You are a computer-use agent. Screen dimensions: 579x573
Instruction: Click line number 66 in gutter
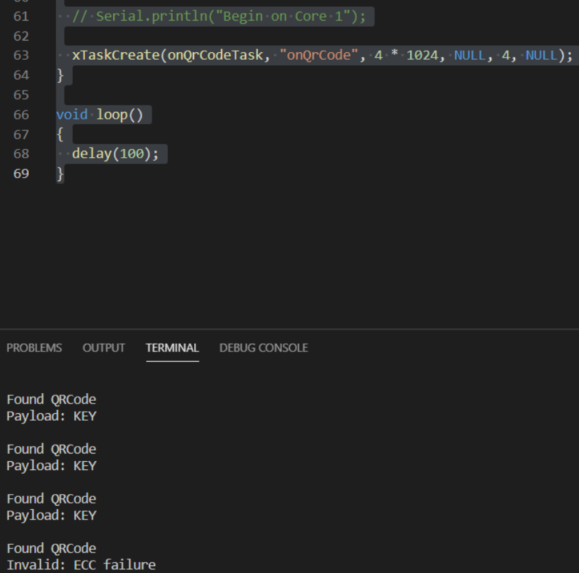(x=21, y=115)
